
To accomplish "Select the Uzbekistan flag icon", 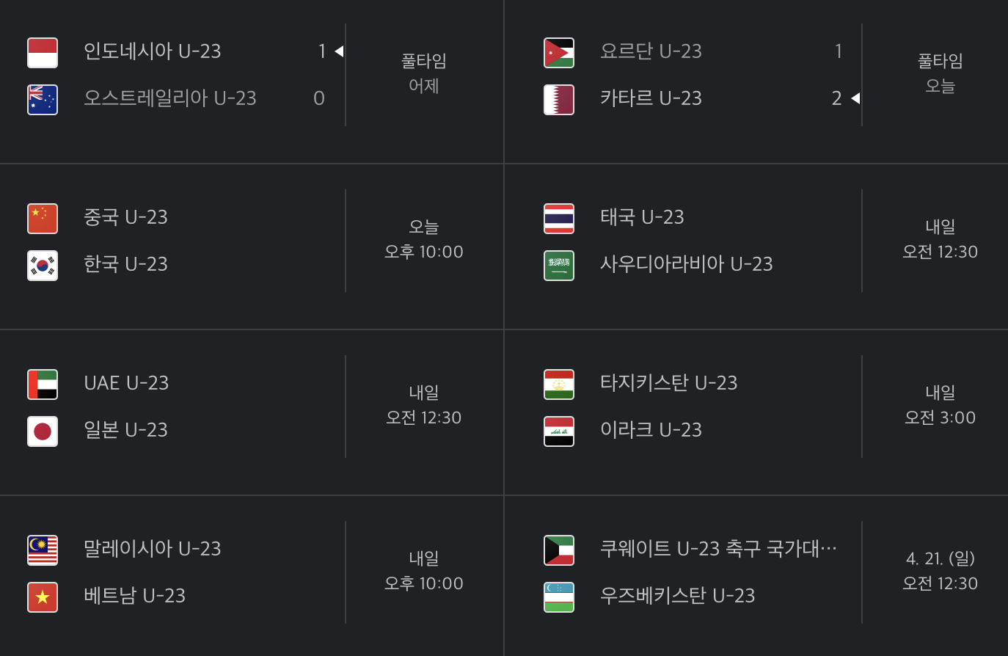I will coord(559,597).
